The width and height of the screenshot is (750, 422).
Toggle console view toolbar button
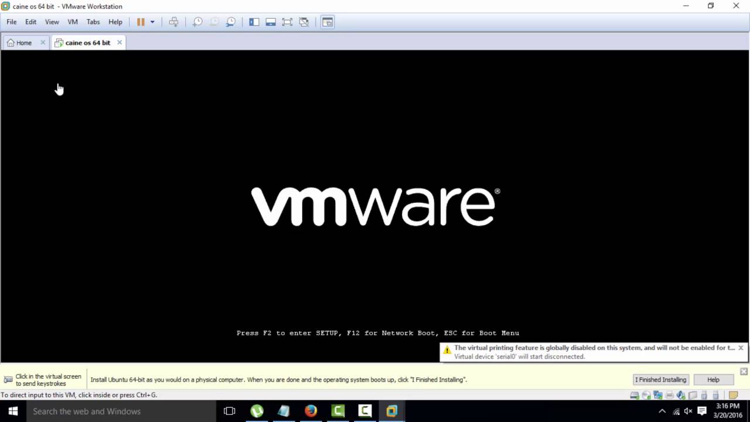(328, 22)
